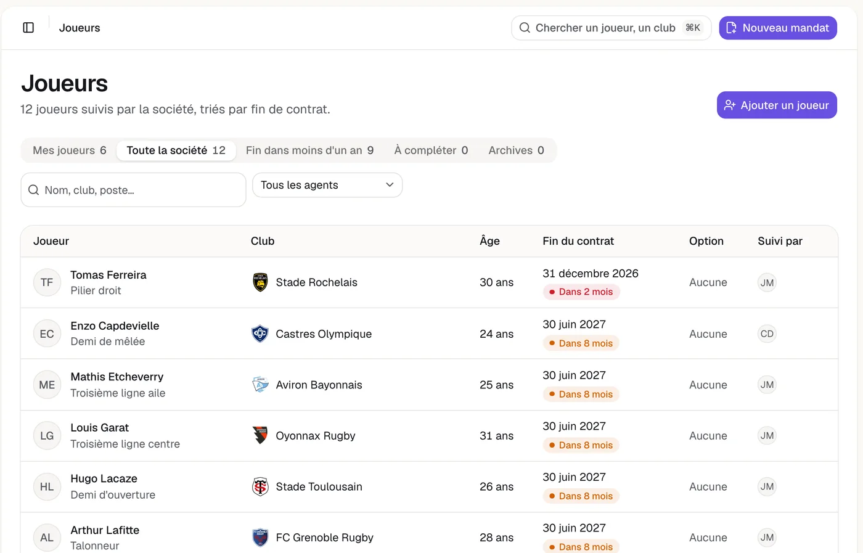This screenshot has width=863, height=553.
Task: Open player Arthur Lafitte
Action: tap(105, 530)
